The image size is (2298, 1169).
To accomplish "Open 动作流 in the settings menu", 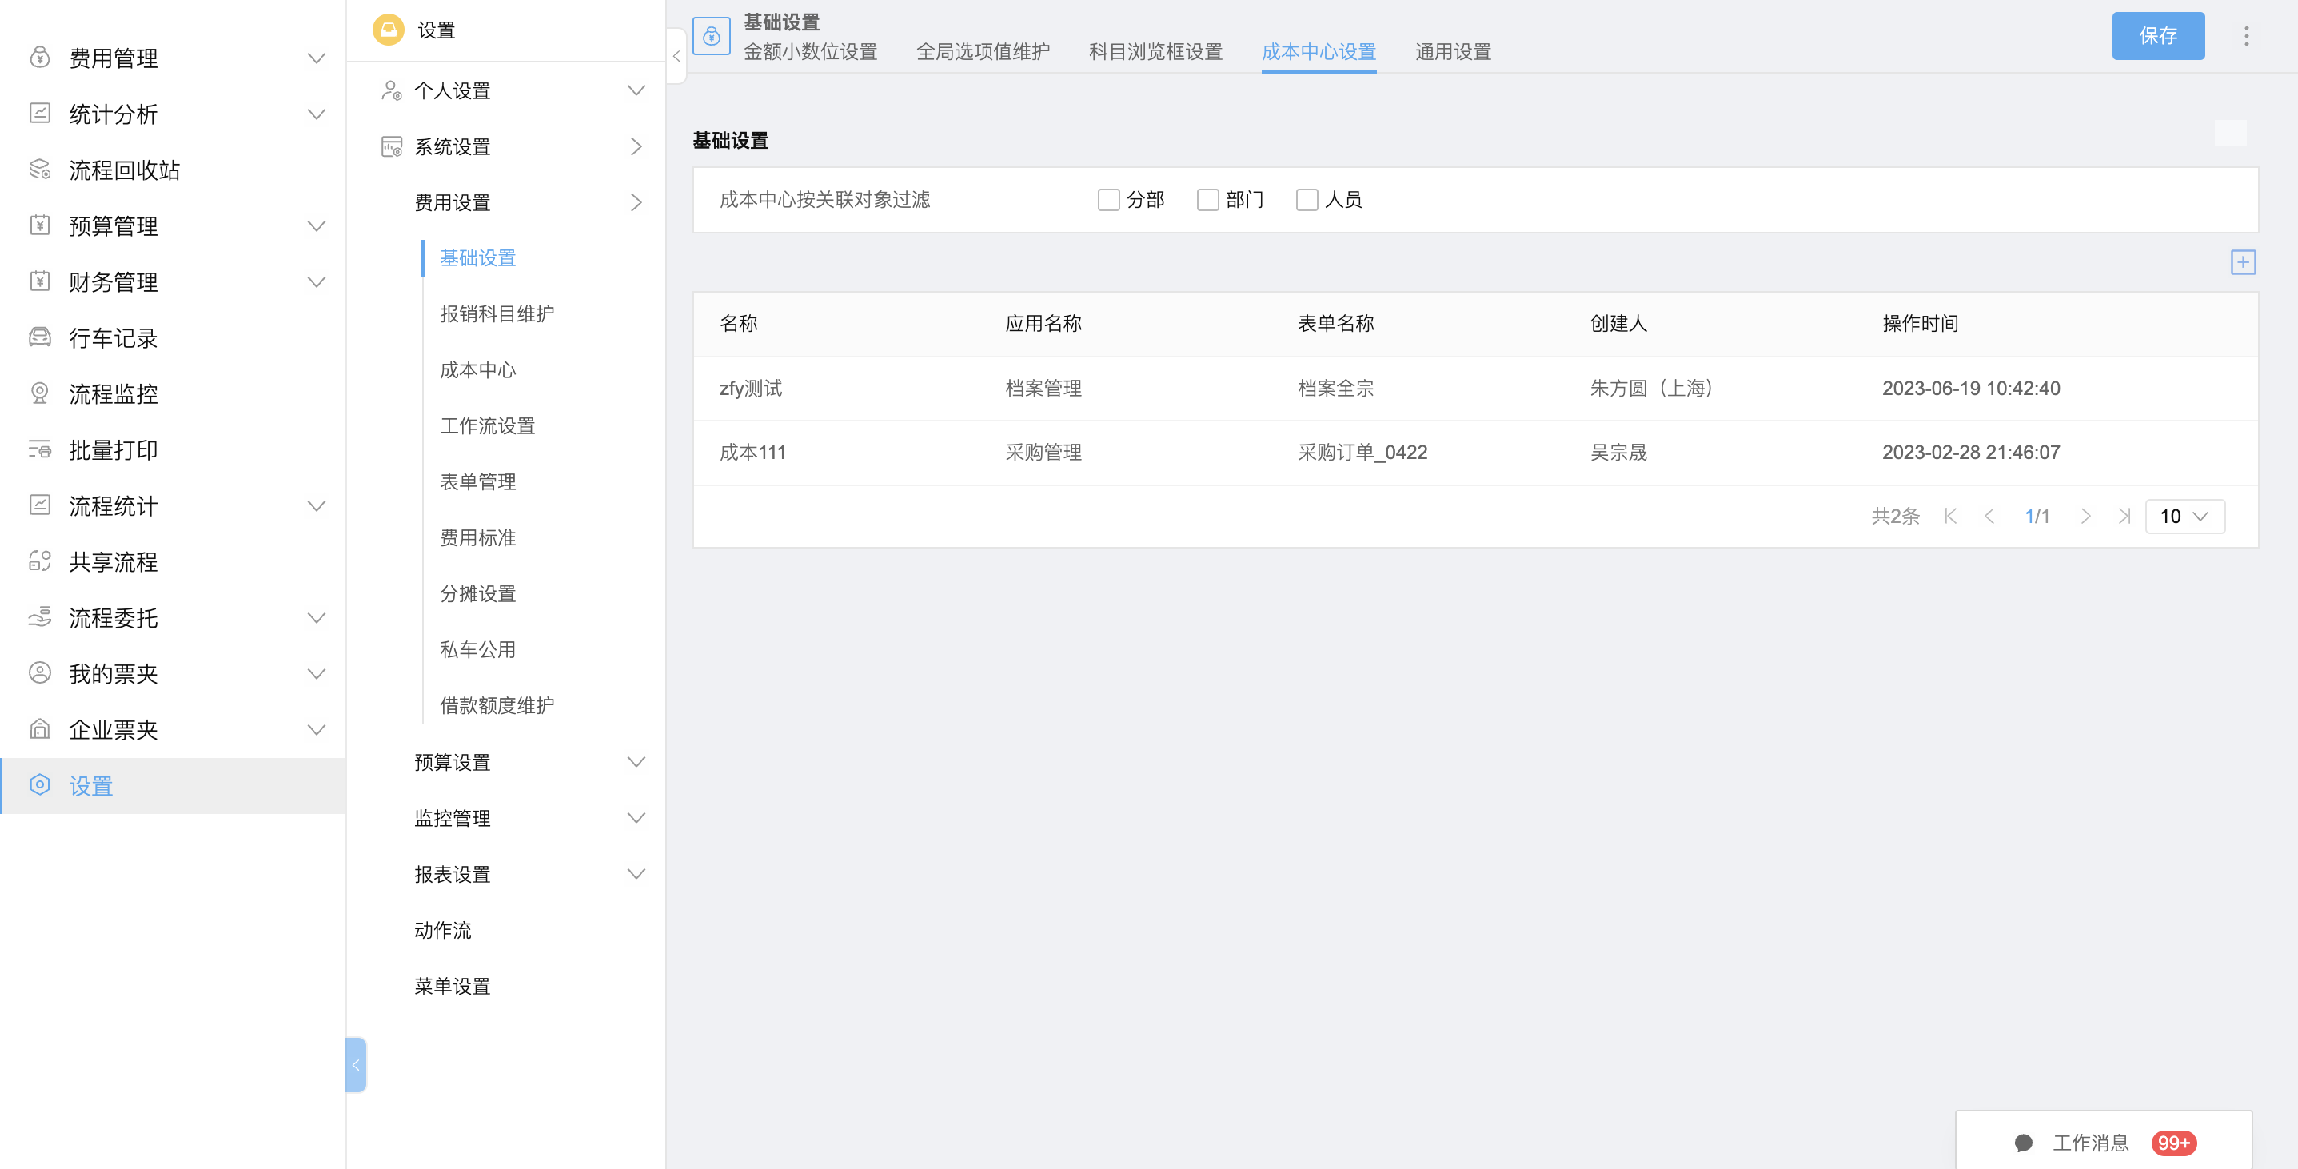I will click(442, 930).
